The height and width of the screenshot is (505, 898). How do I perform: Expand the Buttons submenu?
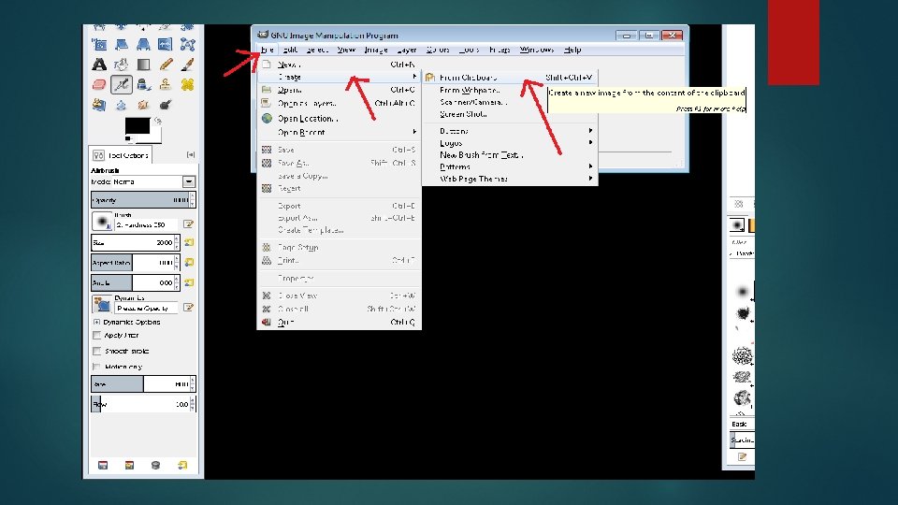click(510, 131)
